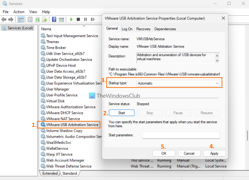Screen dimensions: 249x180
Task: Switch to the Extended view tab
Action: coord(50,173)
